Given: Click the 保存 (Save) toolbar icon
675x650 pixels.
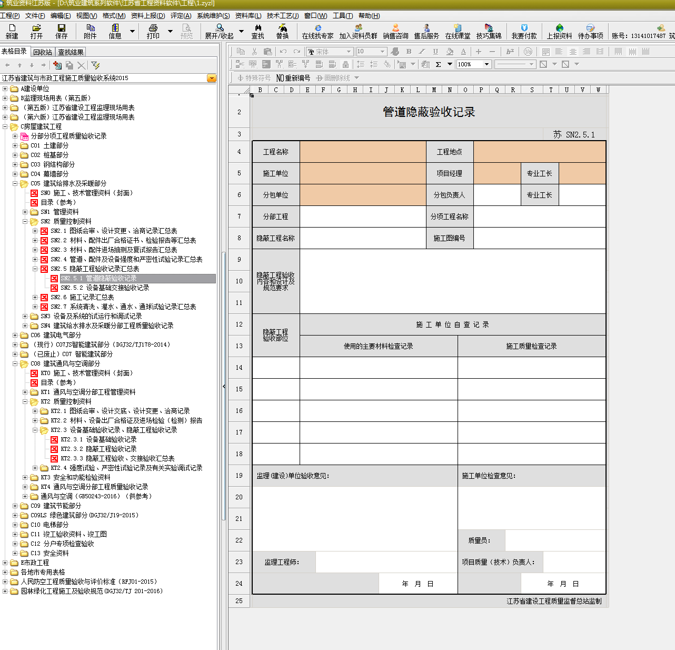Looking at the screenshot, I should pos(62,31).
